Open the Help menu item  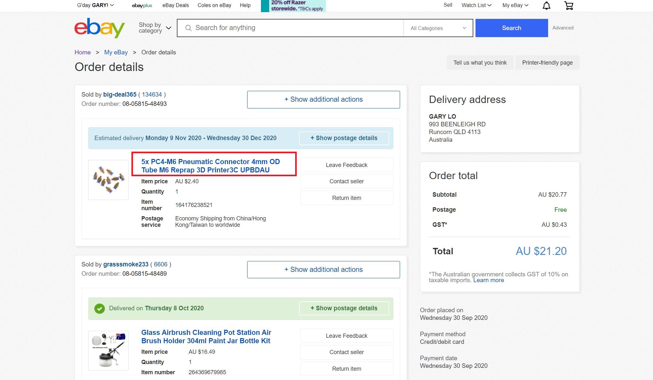tap(245, 5)
